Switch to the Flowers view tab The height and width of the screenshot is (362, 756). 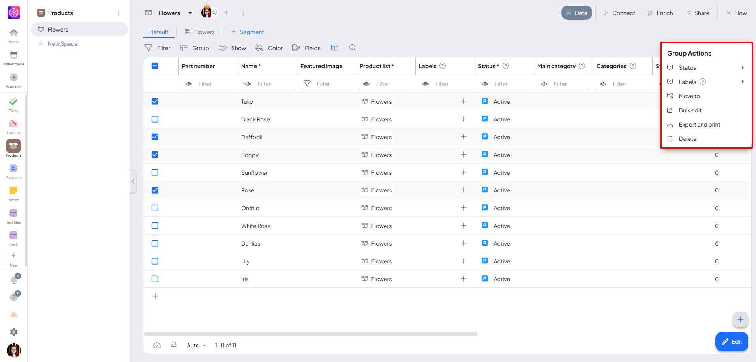200,32
